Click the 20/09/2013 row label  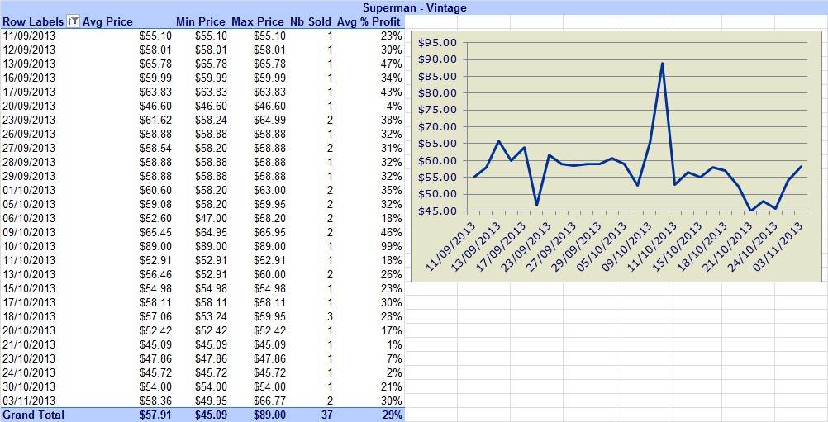pos(29,106)
